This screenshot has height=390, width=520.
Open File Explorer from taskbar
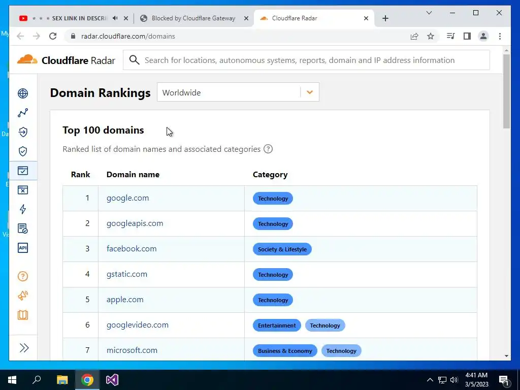click(62, 380)
